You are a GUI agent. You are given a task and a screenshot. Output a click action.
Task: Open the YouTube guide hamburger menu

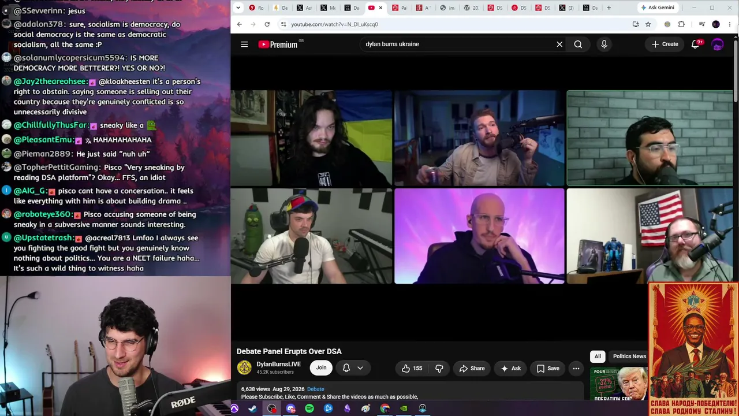pyautogui.click(x=244, y=44)
